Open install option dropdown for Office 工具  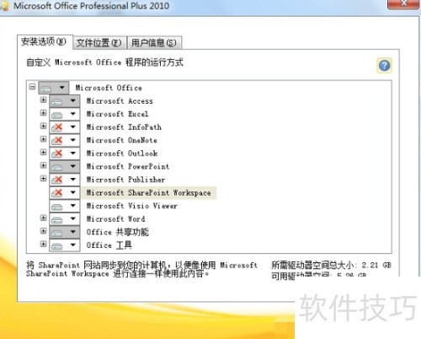(x=65, y=245)
